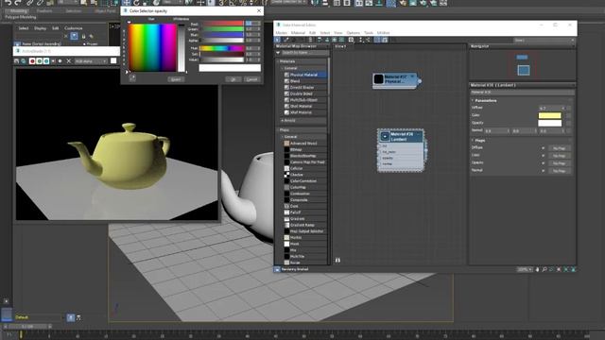Toggle the blue channel in ActiveShade
605x340 pixels.
pyautogui.click(x=46, y=60)
